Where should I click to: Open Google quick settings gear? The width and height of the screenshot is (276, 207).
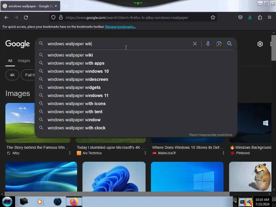pos(260,44)
